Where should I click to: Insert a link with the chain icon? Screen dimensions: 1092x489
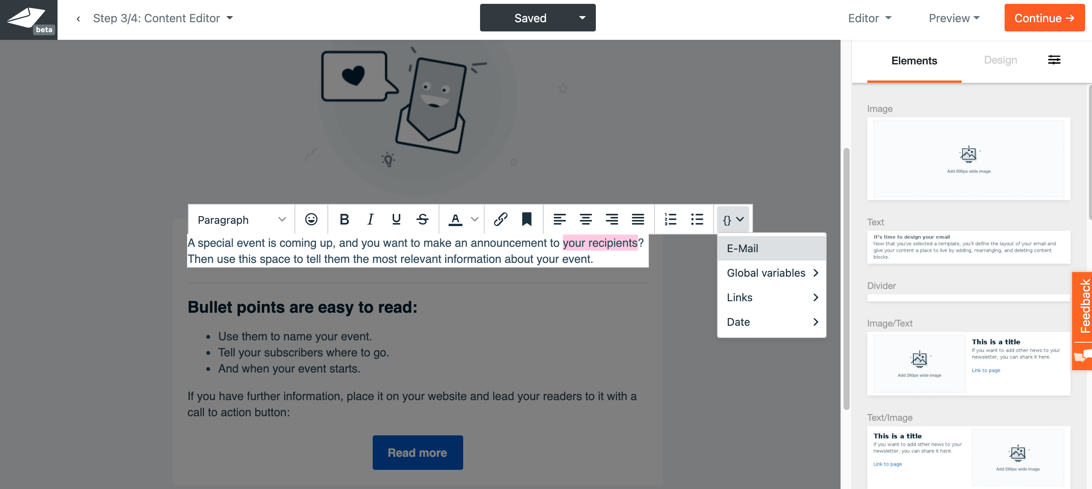click(x=500, y=220)
